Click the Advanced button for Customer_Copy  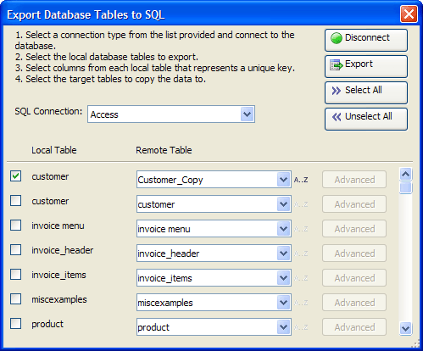(x=354, y=180)
